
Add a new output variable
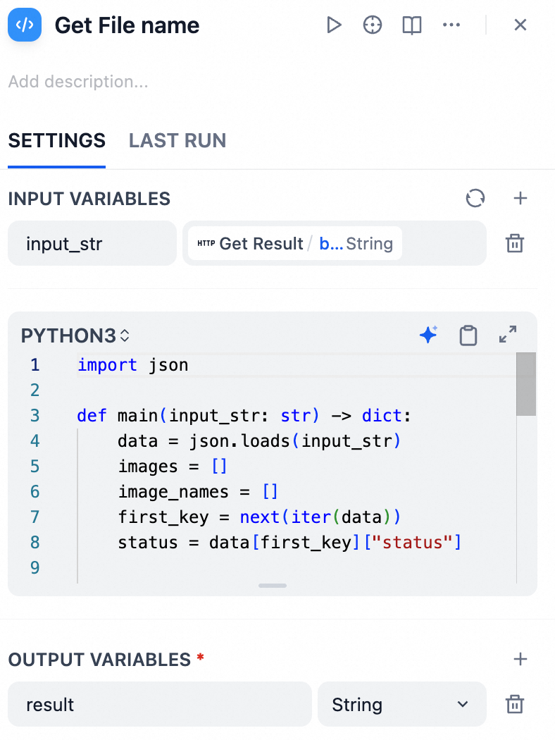click(520, 659)
